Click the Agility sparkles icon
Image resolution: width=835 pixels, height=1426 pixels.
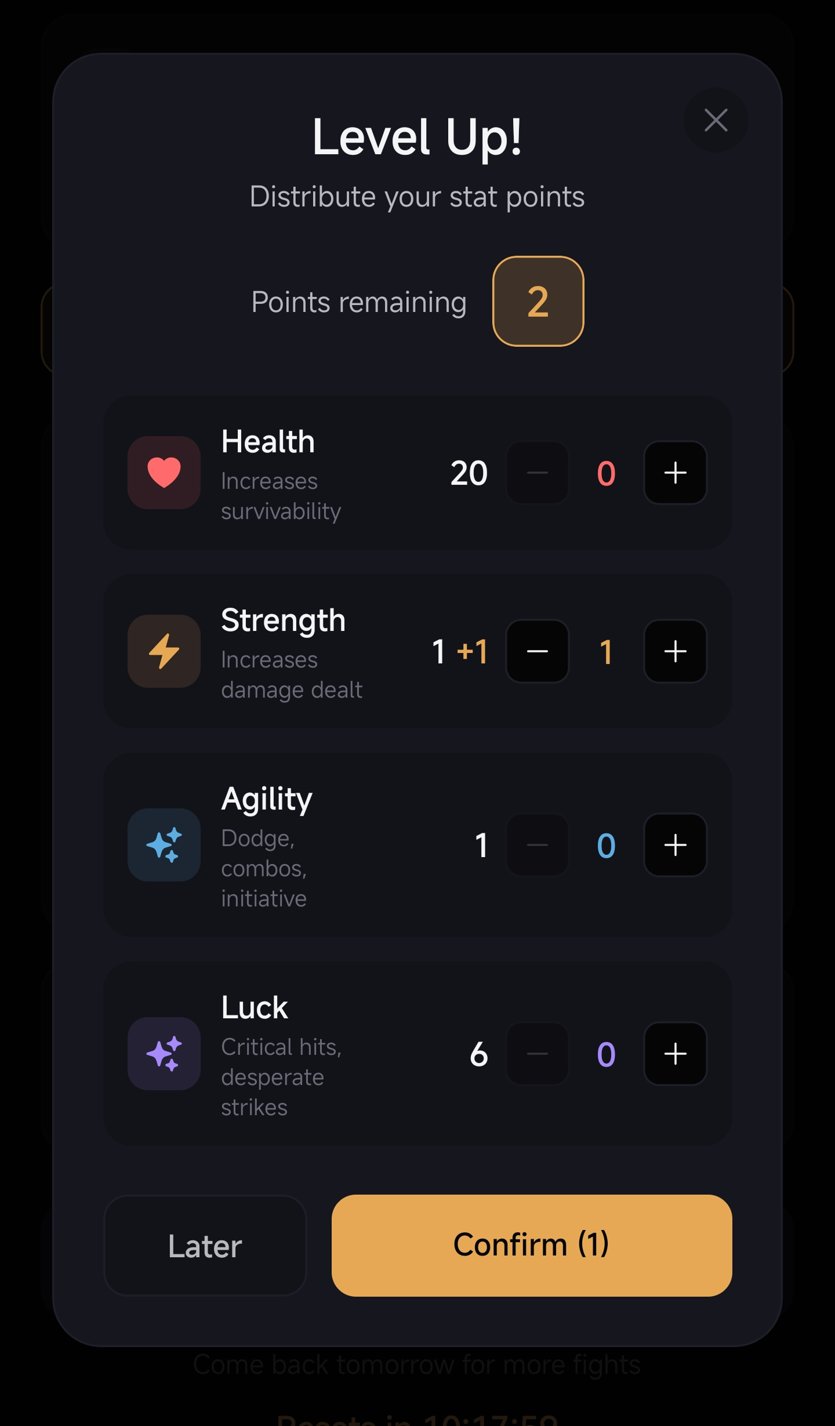pos(164,845)
